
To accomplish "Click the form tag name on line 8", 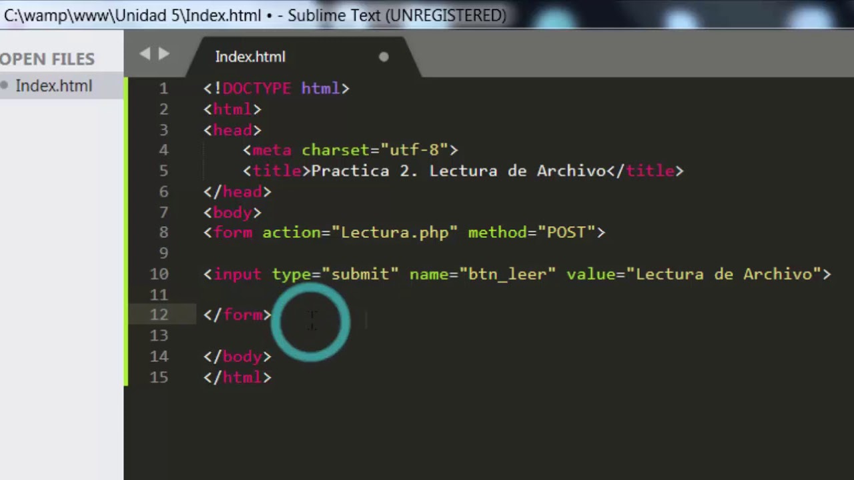I will 233,233.
